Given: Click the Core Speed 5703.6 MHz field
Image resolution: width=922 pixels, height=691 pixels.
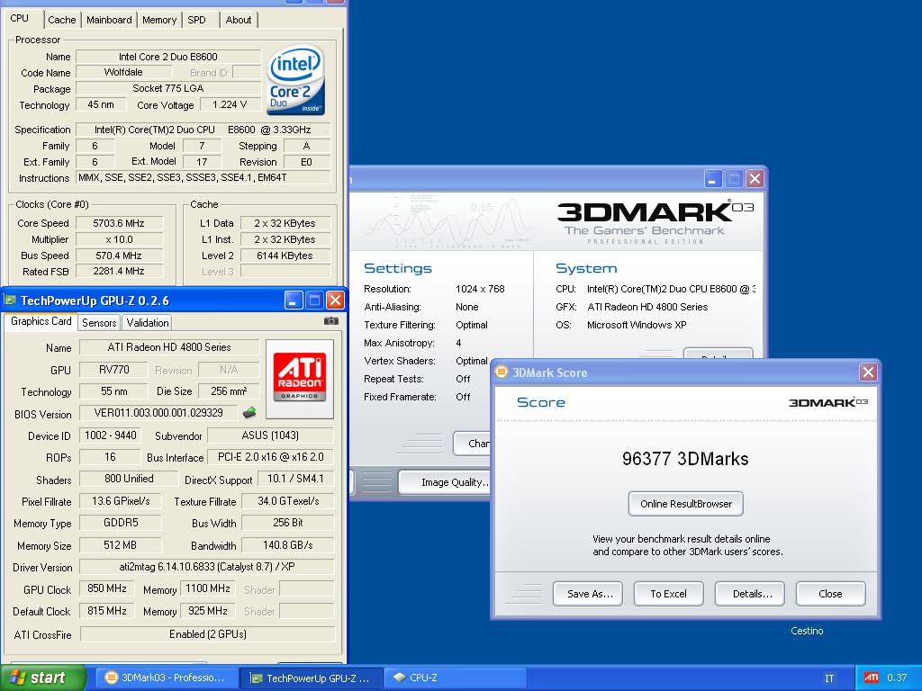Looking at the screenshot, I should tap(119, 223).
